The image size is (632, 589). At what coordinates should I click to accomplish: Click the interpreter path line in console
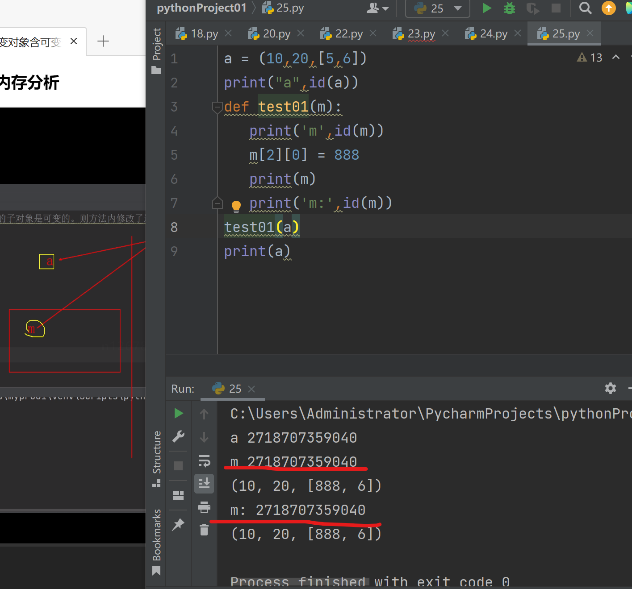(431, 414)
